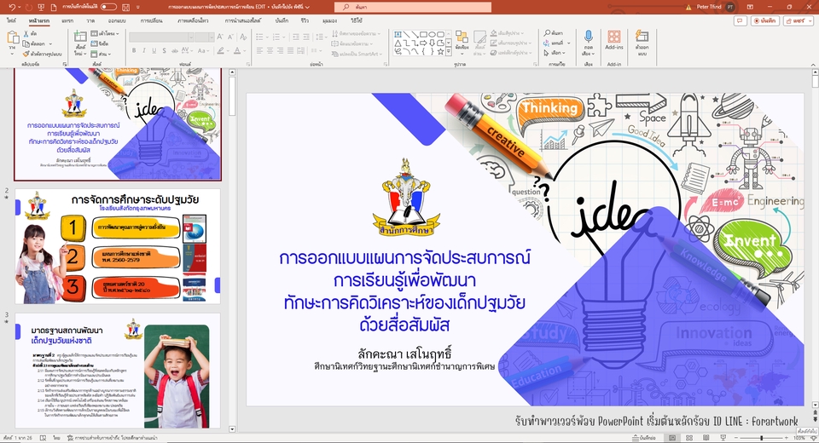Expand the shapes gallery more arrow
819x443 pixels.
pos(449,52)
